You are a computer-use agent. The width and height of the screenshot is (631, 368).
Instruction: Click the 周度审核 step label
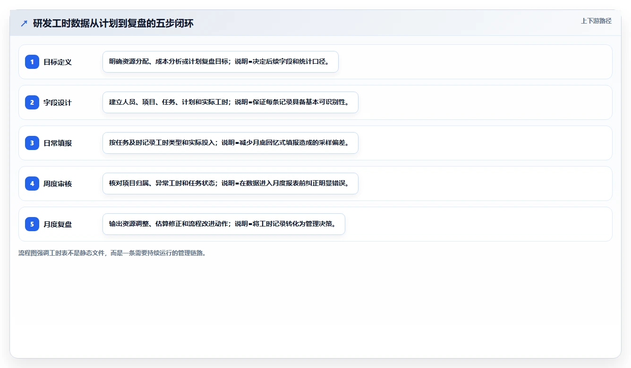[58, 184]
